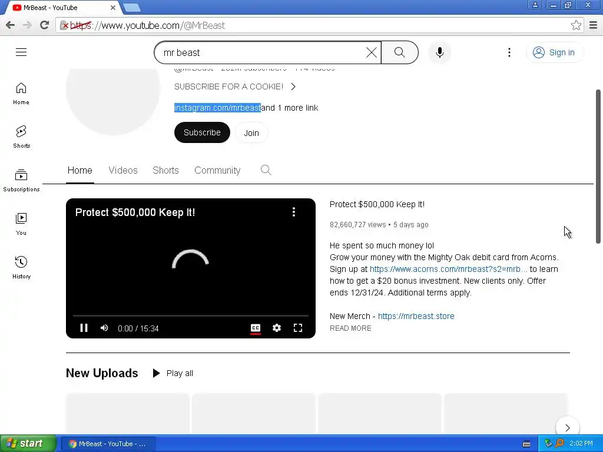This screenshot has width=603, height=452.
Task: Subscribe to the MrBeast channel
Action: [203, 132]
